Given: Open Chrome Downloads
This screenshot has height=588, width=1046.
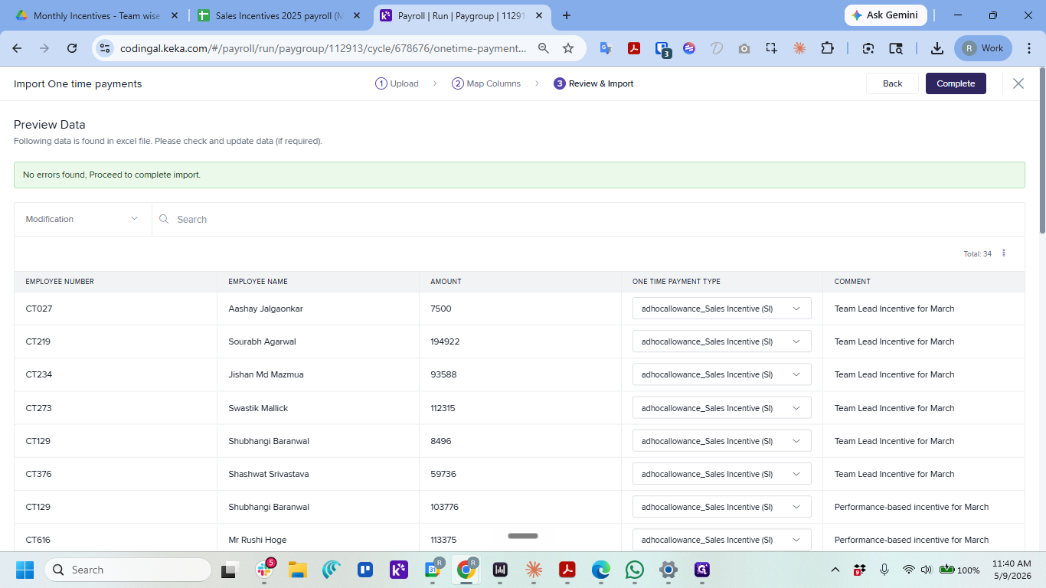Looking at the screenshot, I should [936, 48].
